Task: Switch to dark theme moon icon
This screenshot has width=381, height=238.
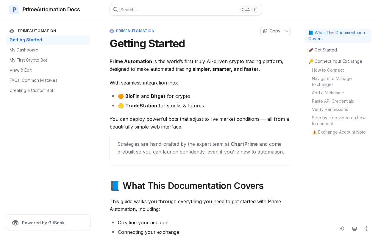Action: coord(367,228)
